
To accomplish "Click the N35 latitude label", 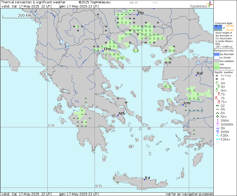I will pos(99,186).
